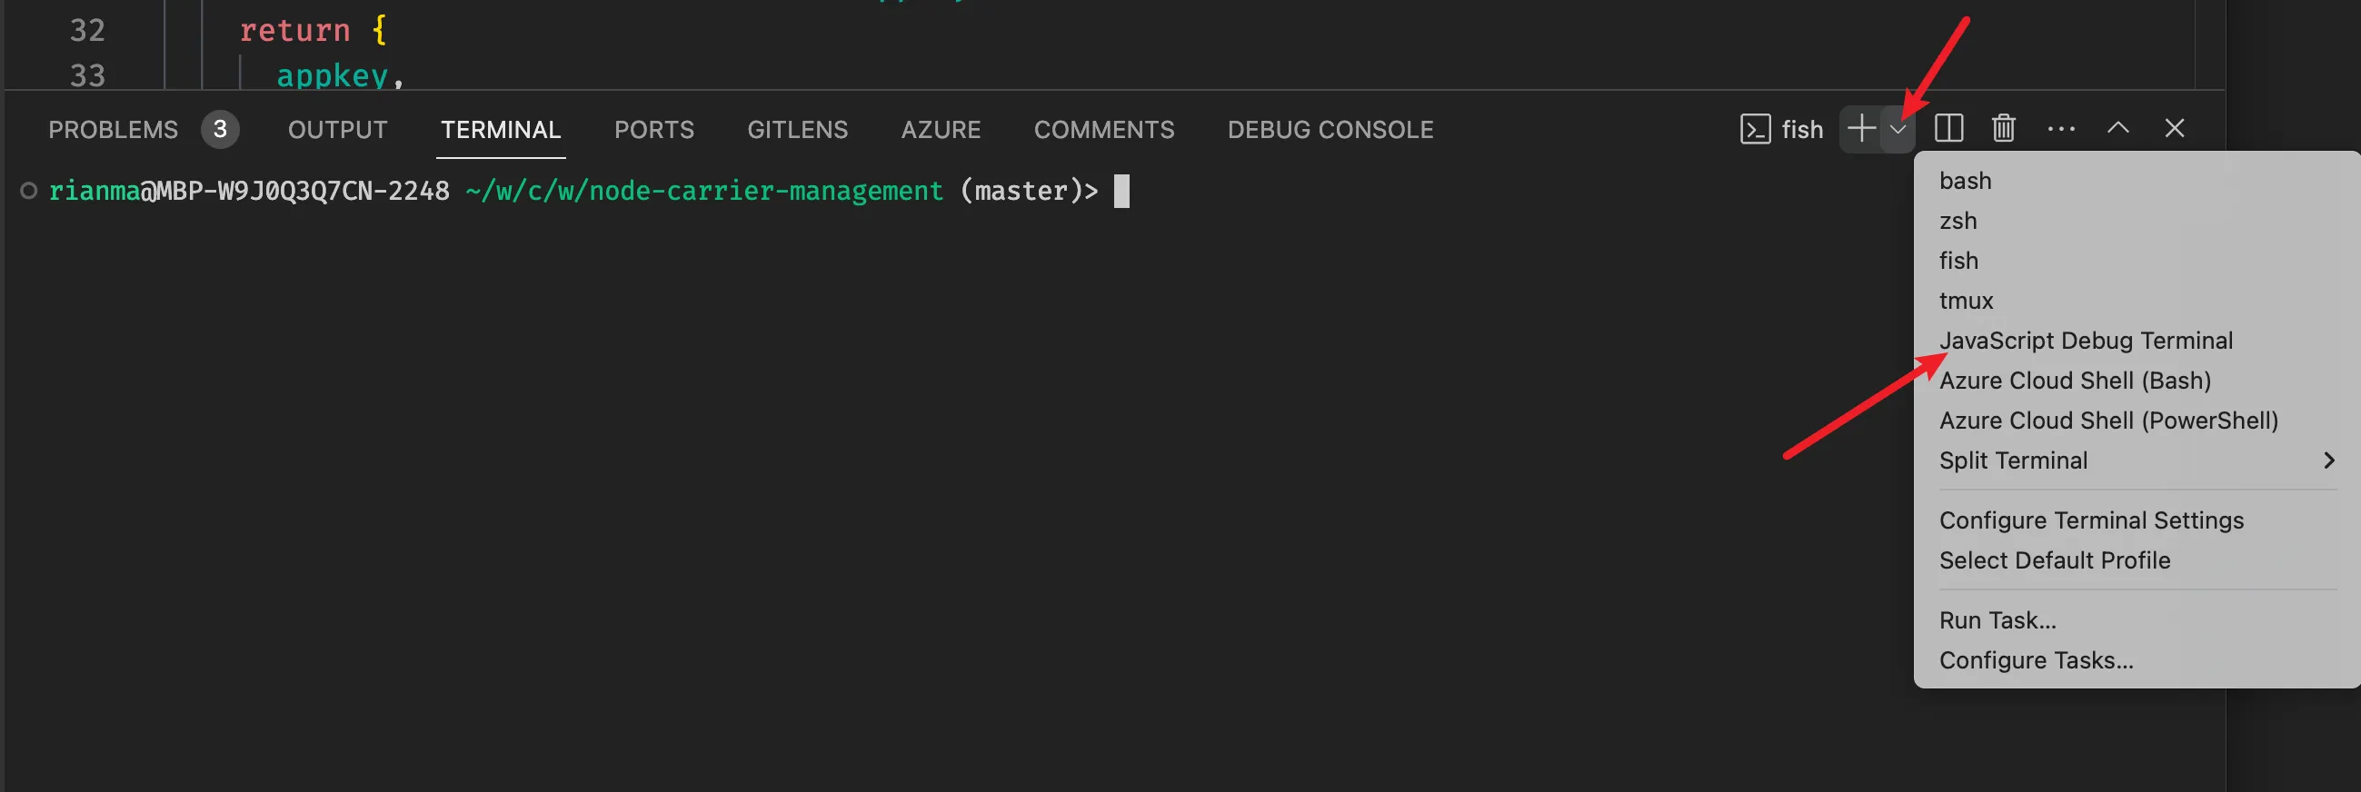
Task: Select zsh as terminal profile
Action: click(x=1958, y=221)
